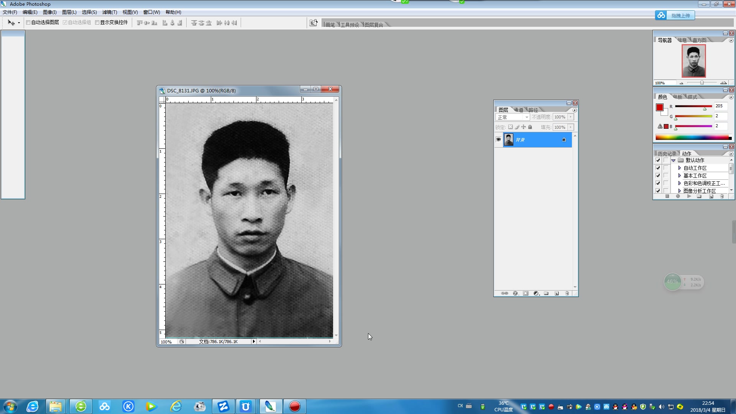
Task: Switch to the 画笔 tab in palette well
Action: tap(330, 25)
